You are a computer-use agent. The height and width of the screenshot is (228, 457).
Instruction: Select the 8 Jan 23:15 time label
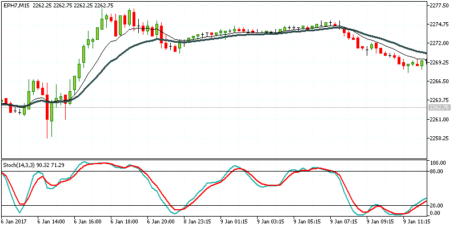tap(197, 222)
